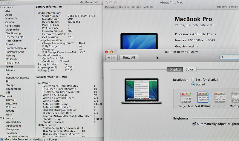The height and width of the screenshot is (141, 239).
Task: Select Ethernet Cards in the sidebar
Action: (14, 37)
